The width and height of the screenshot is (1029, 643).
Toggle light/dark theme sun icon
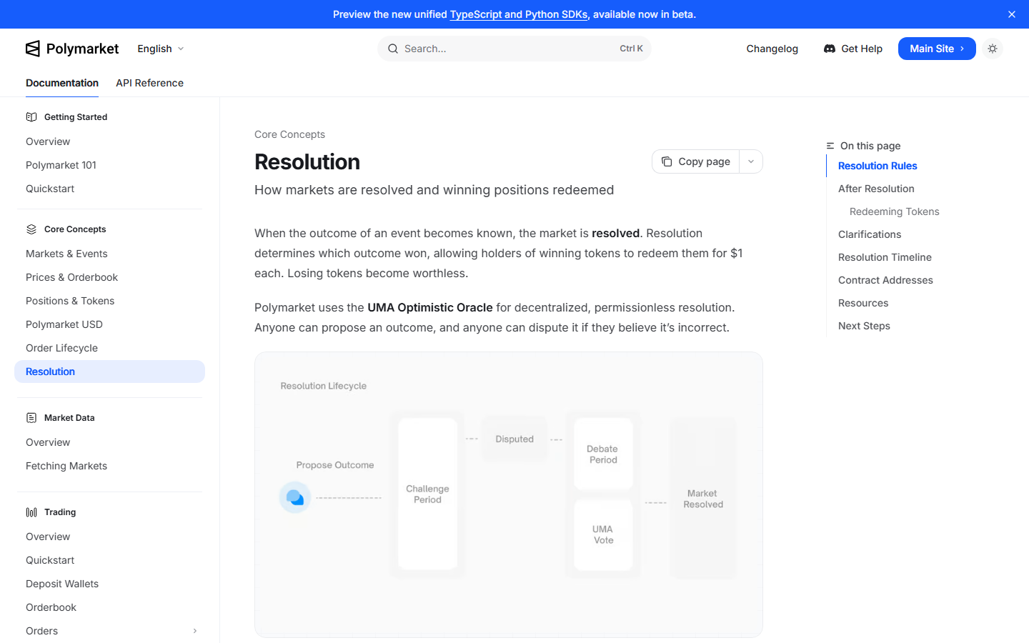[x=993, y=49]
